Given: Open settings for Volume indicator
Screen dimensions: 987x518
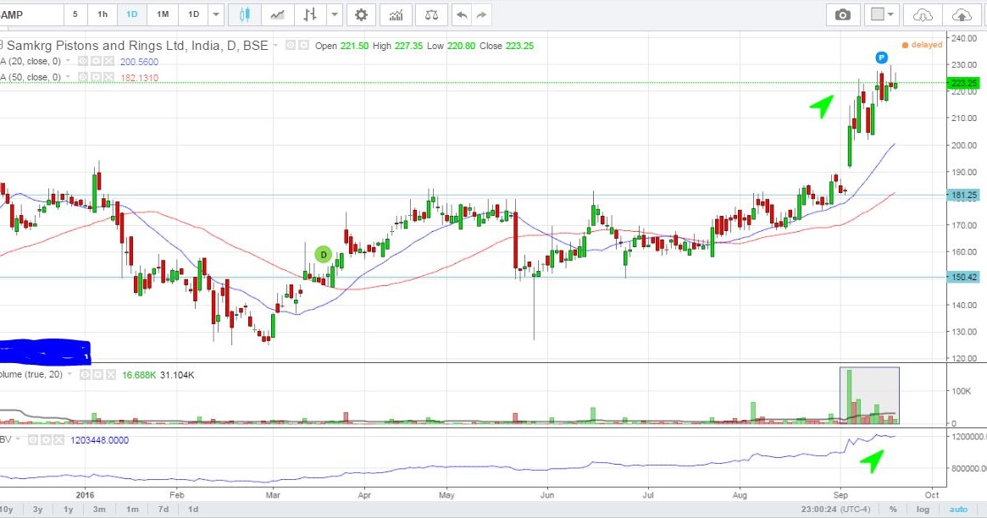Looking at the screenshot, I should click(97, 375).
